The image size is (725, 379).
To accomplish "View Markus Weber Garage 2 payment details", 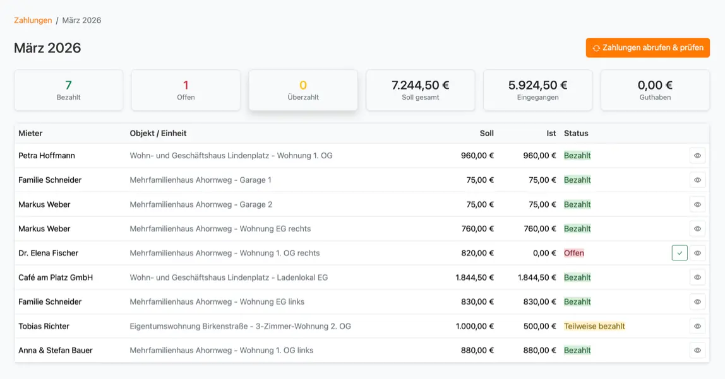I will [697, 204].
